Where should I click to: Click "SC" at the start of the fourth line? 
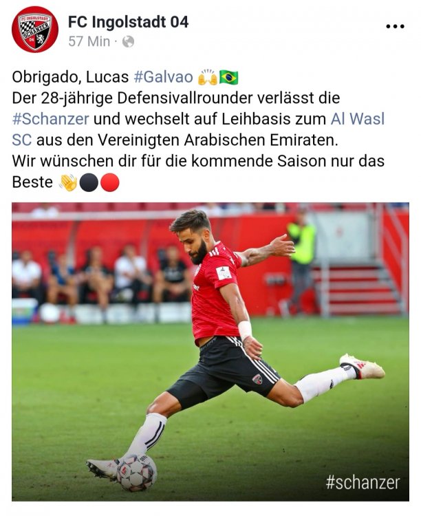pyautogui.click(x=22, y=140)
